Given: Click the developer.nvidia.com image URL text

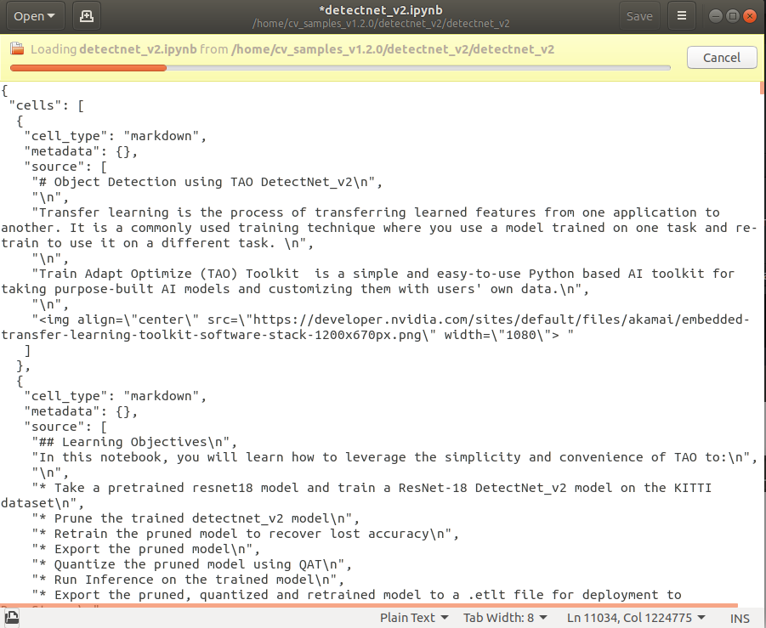Looking at the screenshot, I should [x=375, y=327].
